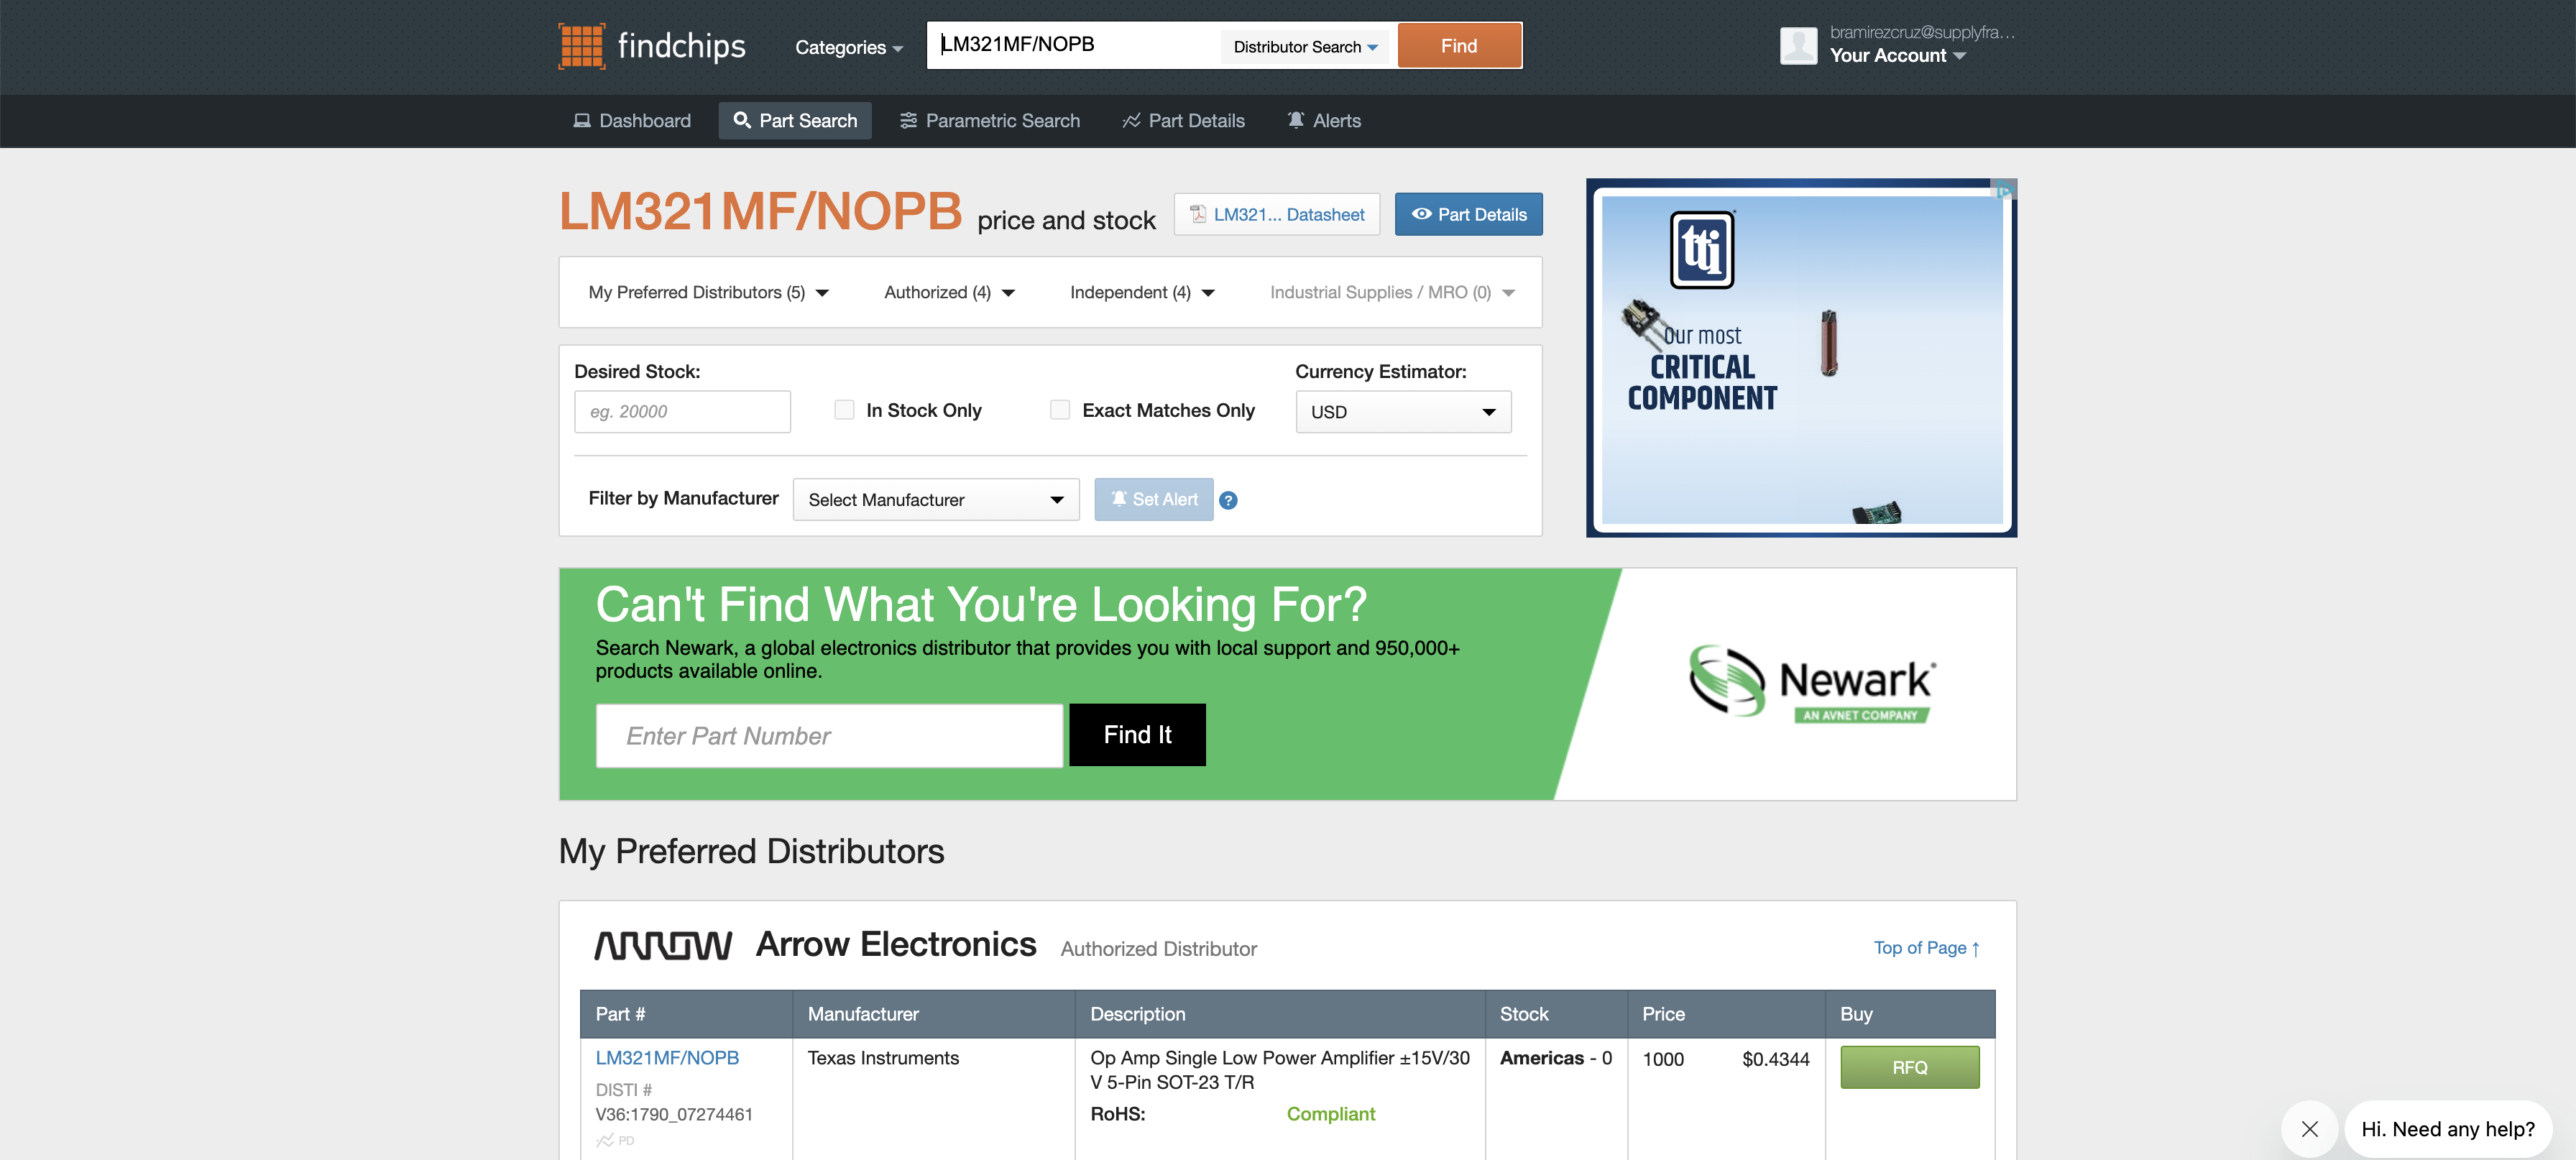Click the Enter Part Number field
This screenshot has height=1160, width=2576.
pos(829,736)
